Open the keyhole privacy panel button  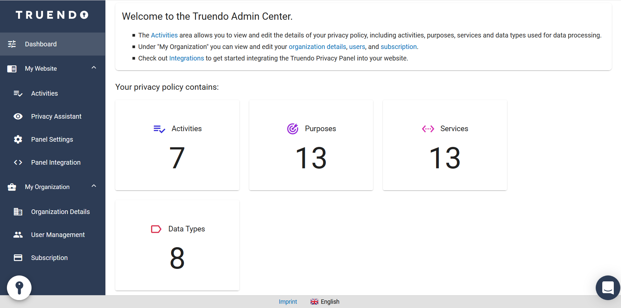[x=19, y=288]
